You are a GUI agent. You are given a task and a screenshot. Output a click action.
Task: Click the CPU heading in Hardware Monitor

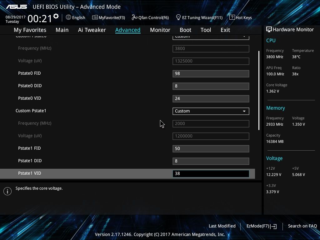coord(271,40)
